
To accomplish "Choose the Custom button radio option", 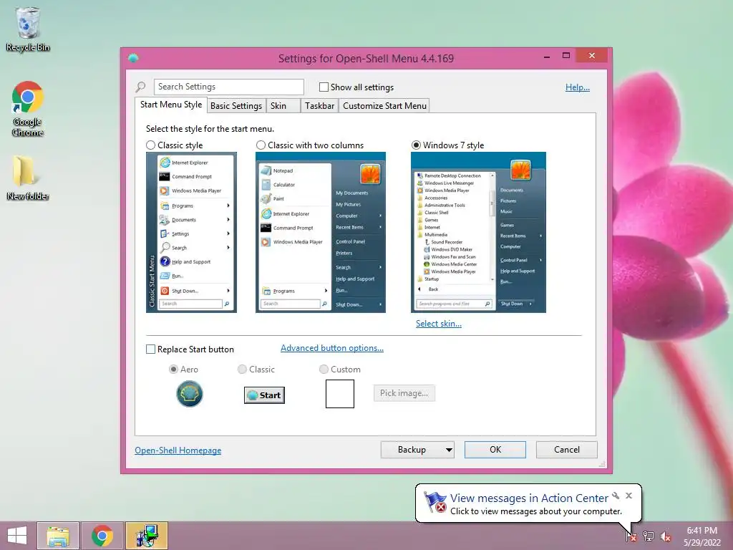I will coord(324,370).
